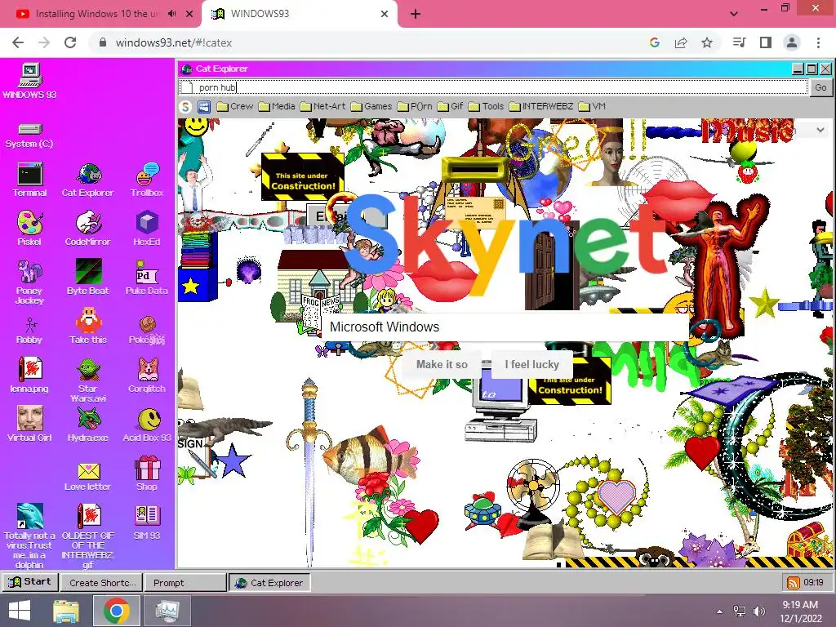Image resolution: width=836 pixels, height=627 pixels.
Task: Go back in Chrome history
Action: pos(18,42)
